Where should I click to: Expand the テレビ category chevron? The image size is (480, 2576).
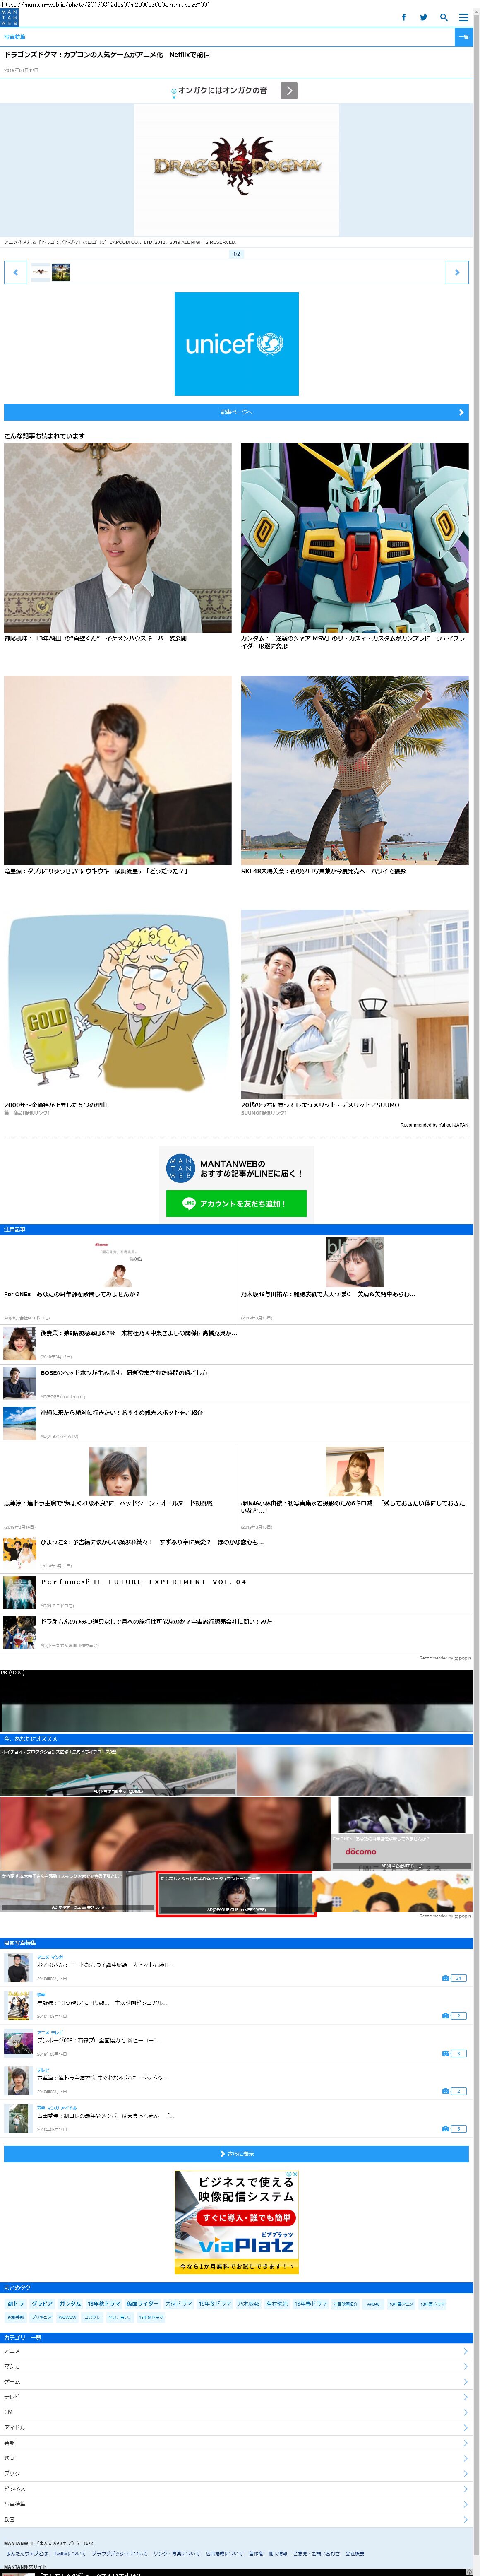(466, 2397)
